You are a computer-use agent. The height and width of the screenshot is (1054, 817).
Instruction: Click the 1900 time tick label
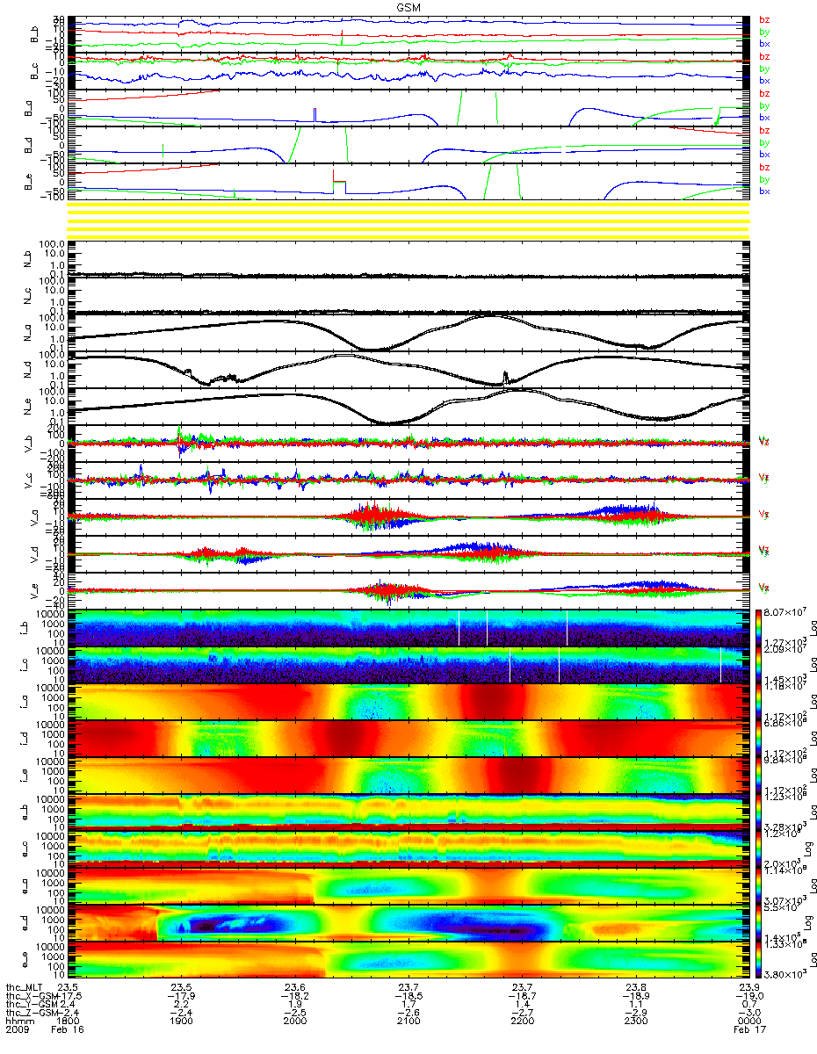point(181,1022)
